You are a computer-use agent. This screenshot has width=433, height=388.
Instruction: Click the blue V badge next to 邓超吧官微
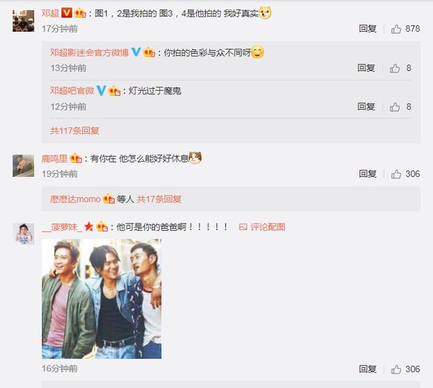point(101,91)
